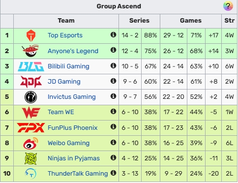Open the Top Esports team link
238x183 pixels.
pyautogui.click(x=65, y=35)
